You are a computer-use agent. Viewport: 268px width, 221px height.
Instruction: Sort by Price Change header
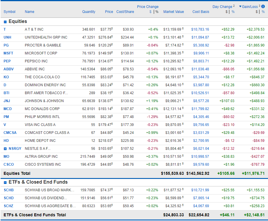click(148, 7)
